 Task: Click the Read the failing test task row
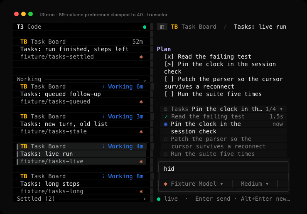(x=223, y=116)
